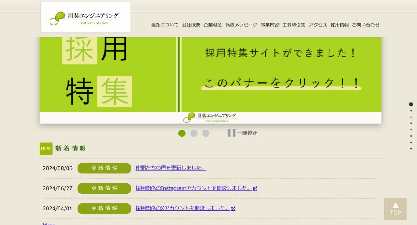Screen dimensions: 417x225
Task: Click the 新着情報 section heading
Action: (x=70, y=148)
